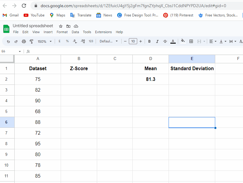Toggle bold formatting
The height and width of the screenshot is (183, 243).
[149, 41]
